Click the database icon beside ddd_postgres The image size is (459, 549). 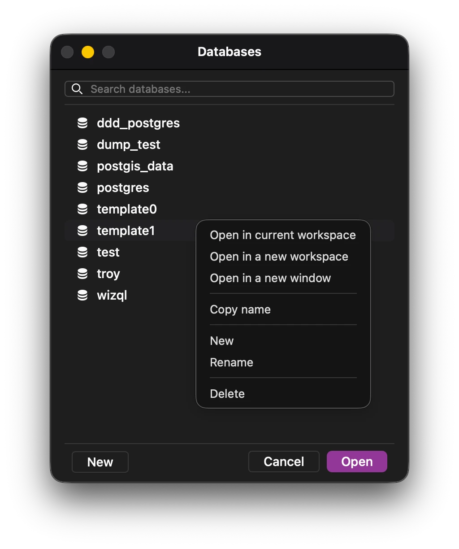click(x=83, y=123)
